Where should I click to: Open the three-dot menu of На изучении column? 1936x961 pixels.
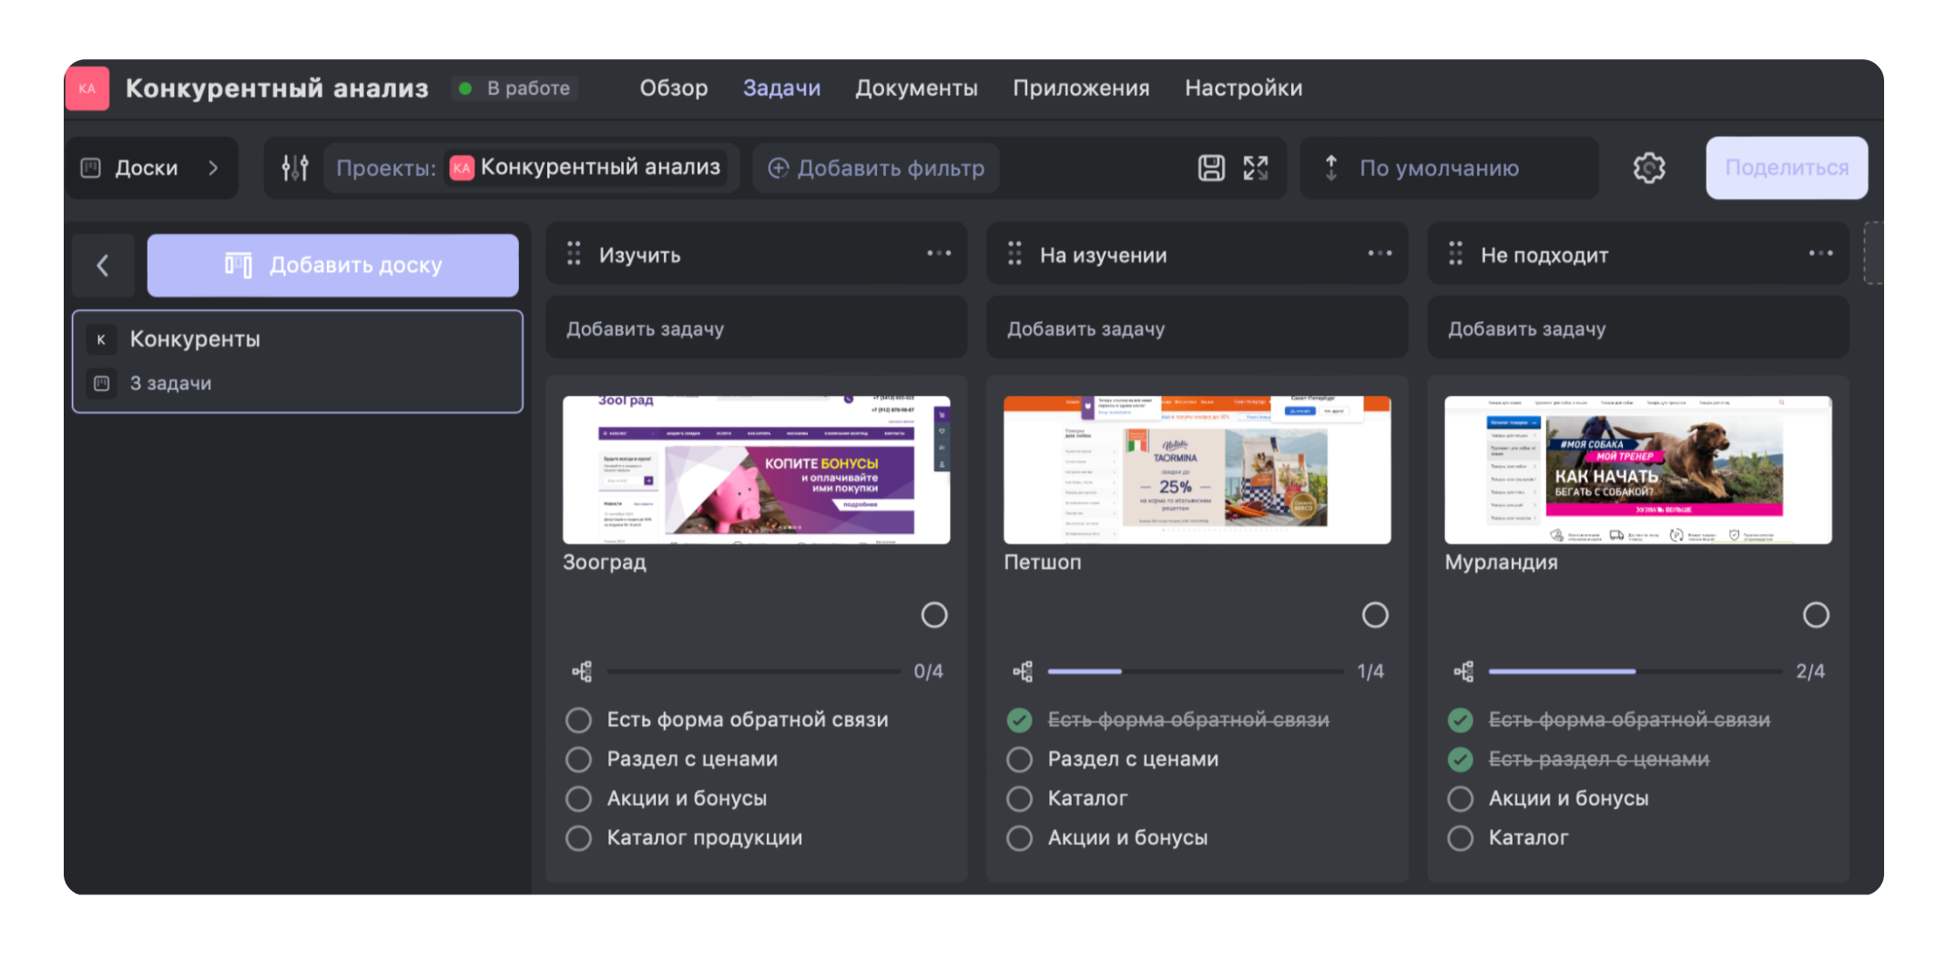[x=1379, y=254]
